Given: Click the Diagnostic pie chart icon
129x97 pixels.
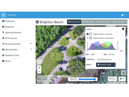Looking at the screenshot, I should pos(3,27).
